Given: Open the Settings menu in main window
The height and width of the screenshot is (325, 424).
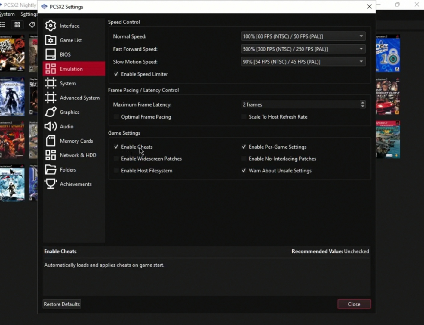Looking at the screenshot, I should (29, 14).
